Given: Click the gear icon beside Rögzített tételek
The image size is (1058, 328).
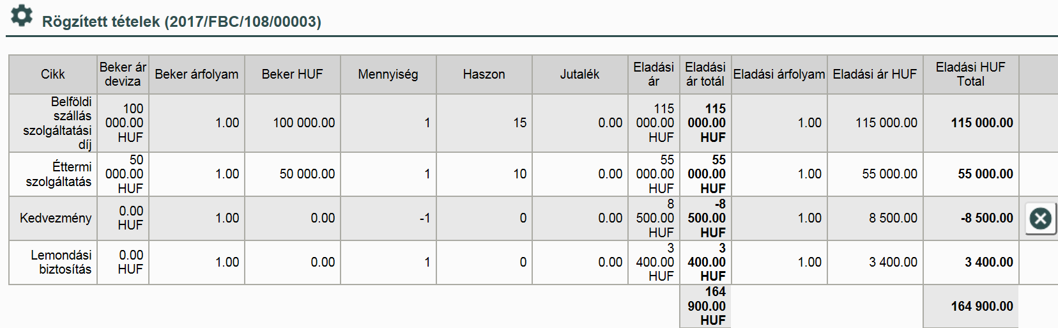Looking at the screenshot, I should click(x=22, y=16).
